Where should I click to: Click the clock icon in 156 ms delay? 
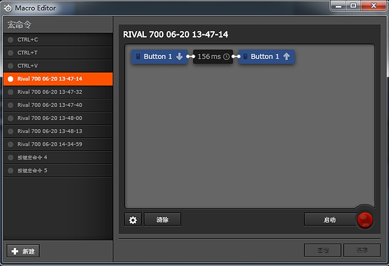click(x=226, y=57)
